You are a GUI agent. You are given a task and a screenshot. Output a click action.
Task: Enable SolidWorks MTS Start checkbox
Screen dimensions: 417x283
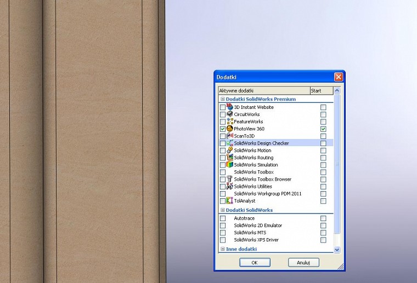[323, 233]
